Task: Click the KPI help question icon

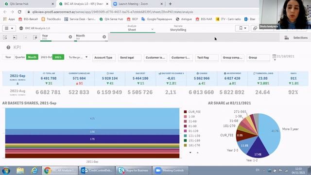Action: pos(8,48)
